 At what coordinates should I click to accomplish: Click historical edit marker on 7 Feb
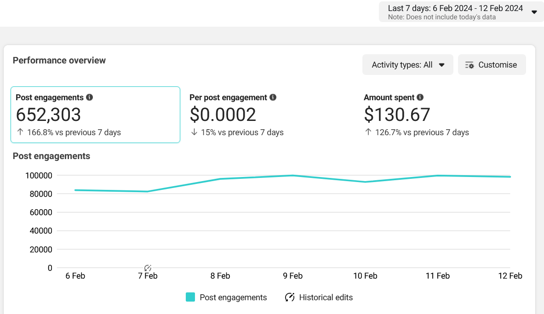148,268
